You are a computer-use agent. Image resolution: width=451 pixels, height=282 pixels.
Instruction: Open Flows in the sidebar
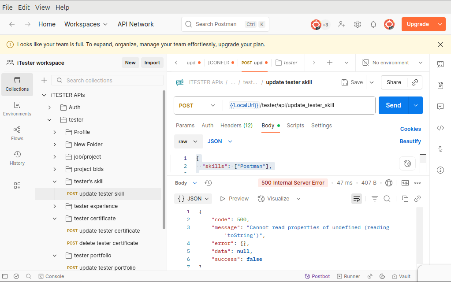17,133
